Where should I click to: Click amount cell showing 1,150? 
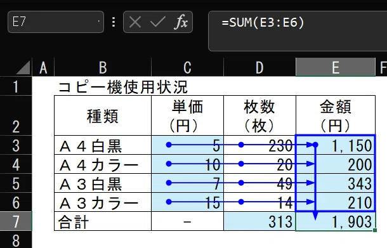pos(336,145)
